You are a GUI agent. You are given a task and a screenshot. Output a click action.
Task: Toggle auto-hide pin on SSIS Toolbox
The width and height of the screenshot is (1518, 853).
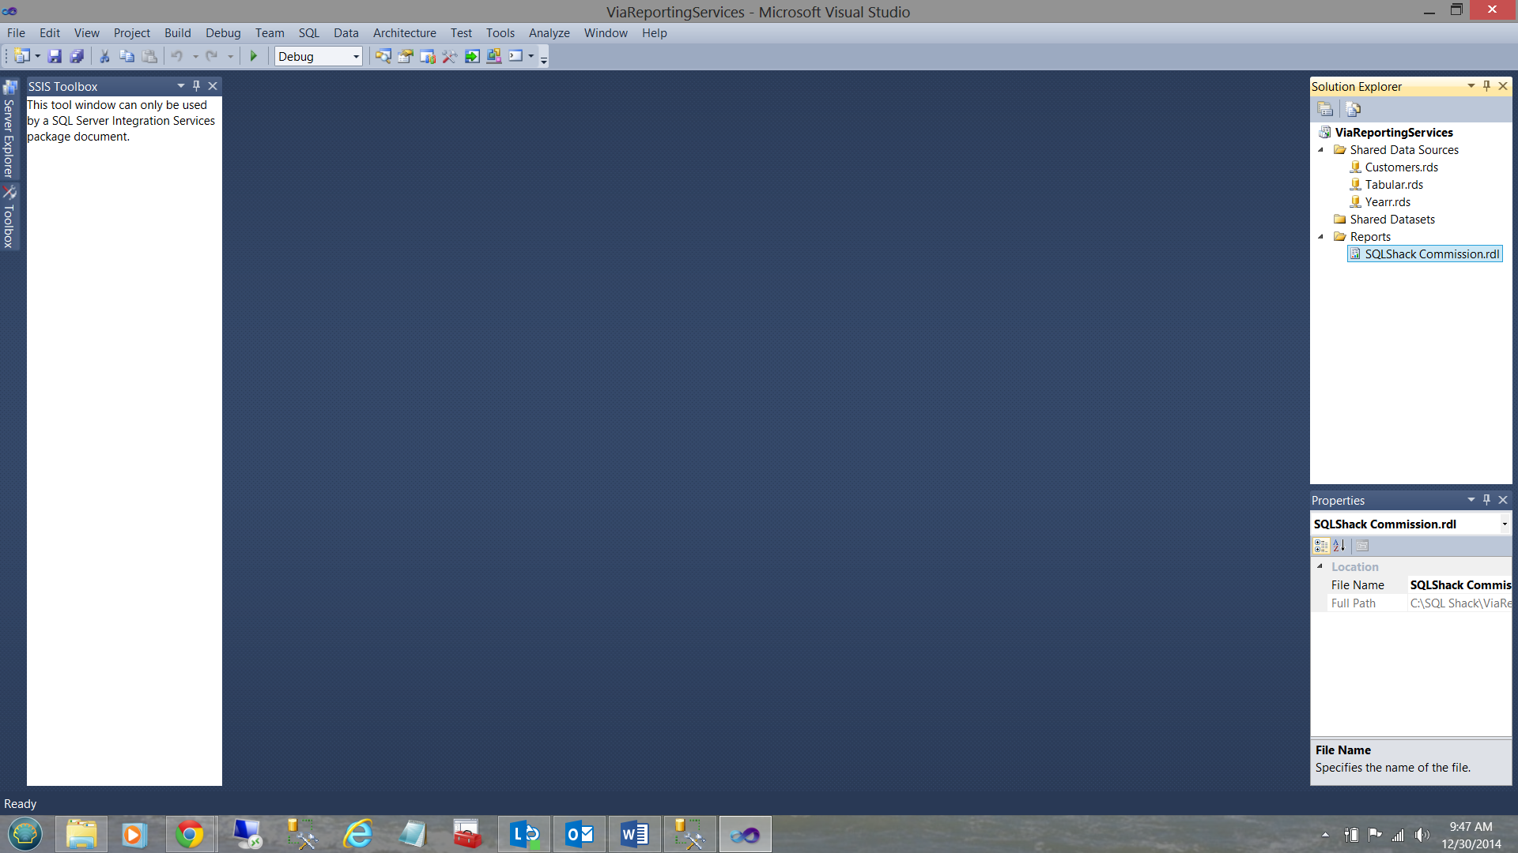[196, 86]
